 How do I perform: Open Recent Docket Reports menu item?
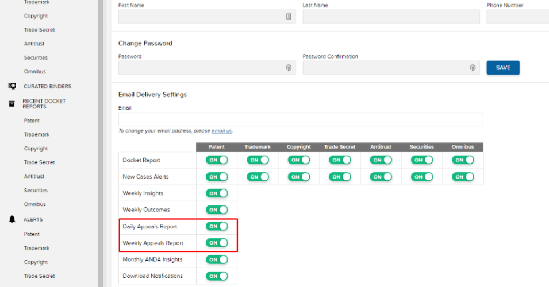(x=44, y=104)
